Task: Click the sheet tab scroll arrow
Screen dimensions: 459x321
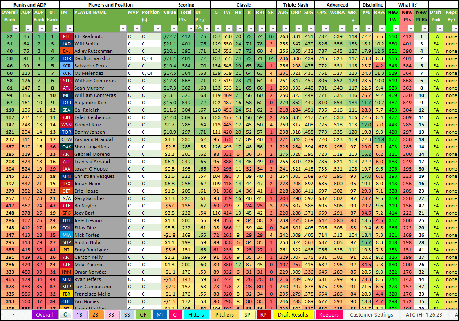Action: 13,315
